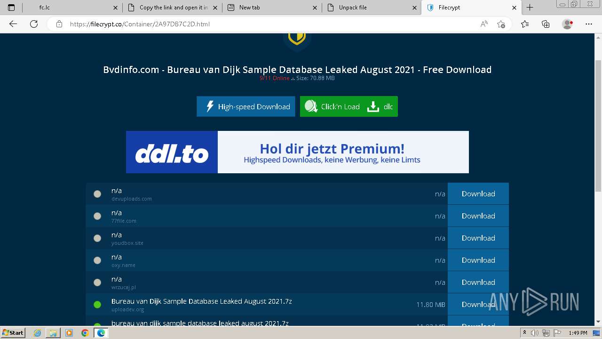Viewport: 602px width, 339px height.
Task: Click the browser Back arrow
Action: point(13,24)
